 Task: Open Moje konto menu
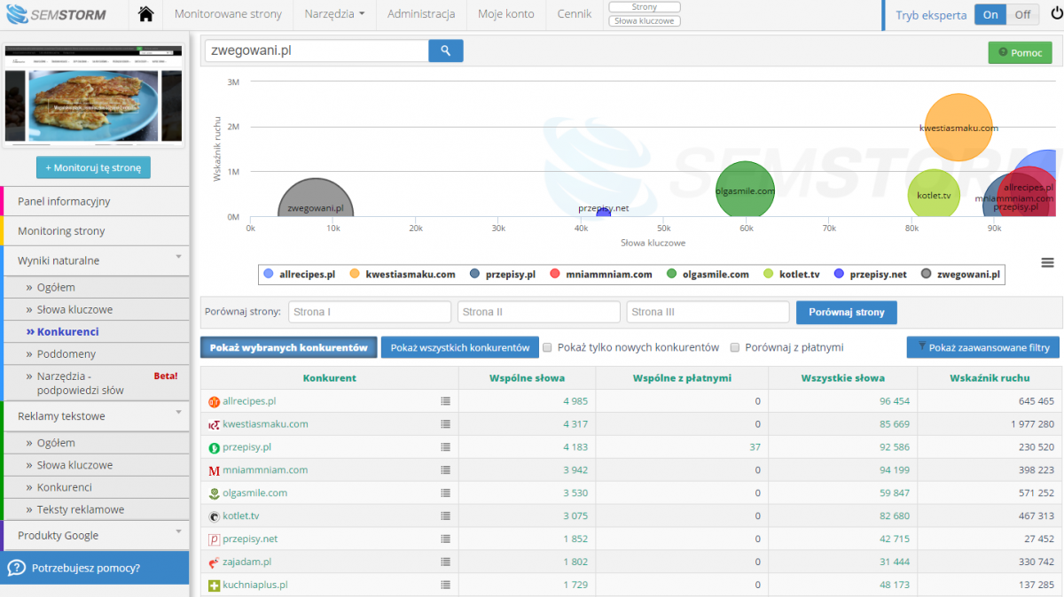coord(506,14)
